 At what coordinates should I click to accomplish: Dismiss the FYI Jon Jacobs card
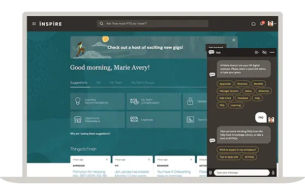tap(149, 159)
